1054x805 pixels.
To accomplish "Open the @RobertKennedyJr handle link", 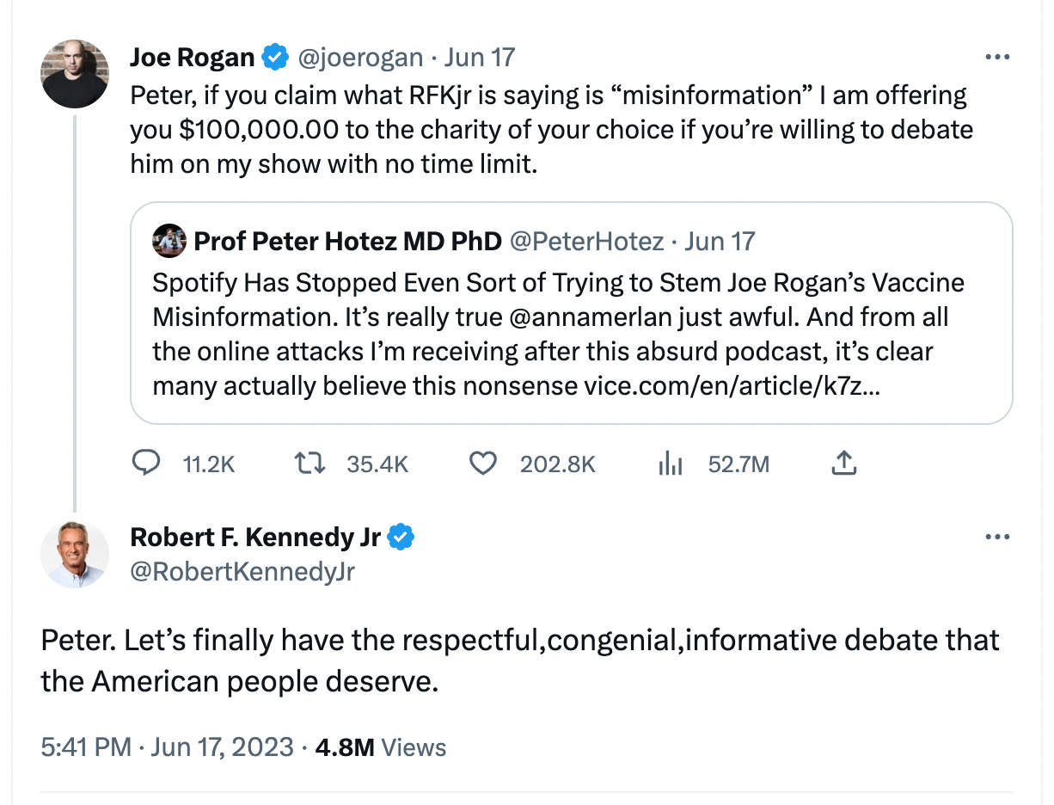I will 242,570.
